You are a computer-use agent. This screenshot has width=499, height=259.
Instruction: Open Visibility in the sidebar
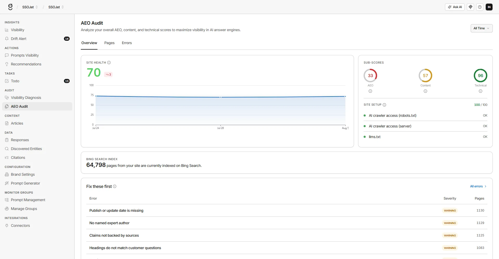37,30
